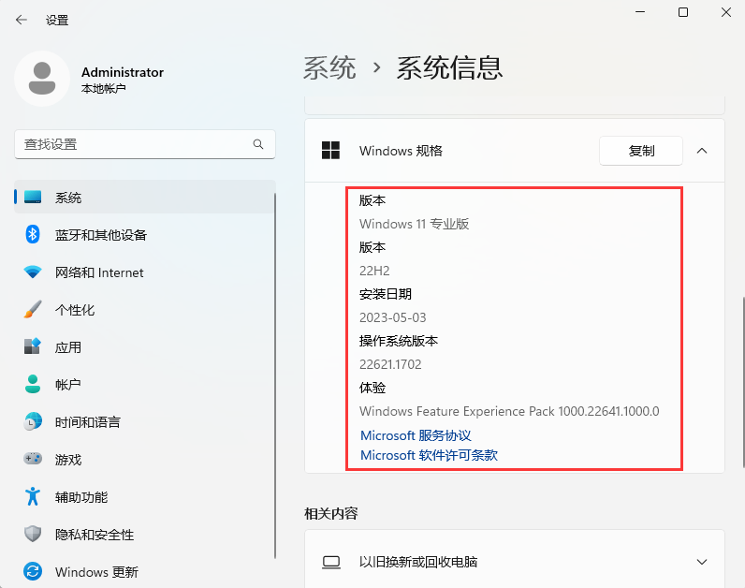Screen dimensions: 745x588
Task: Open 蓝牙和其他设备 settings
Action: coord(145,234)
